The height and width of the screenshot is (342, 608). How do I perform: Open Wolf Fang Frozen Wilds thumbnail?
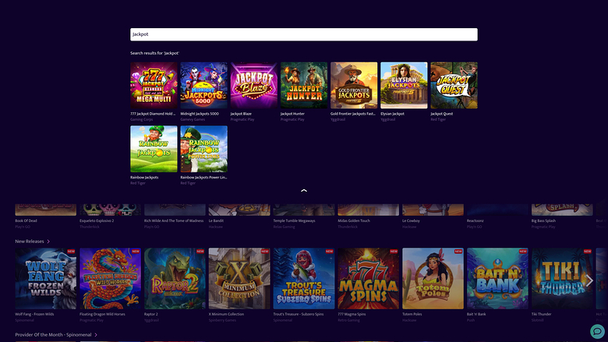[x=46, y=278]
